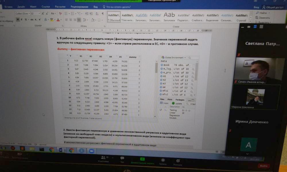
Task: Click the red Выйти leave button
Action: (263, 166)
